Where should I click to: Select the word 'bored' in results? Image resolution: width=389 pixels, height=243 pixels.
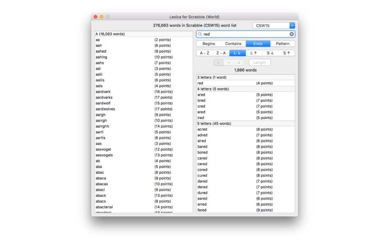[x=202, y=152]
